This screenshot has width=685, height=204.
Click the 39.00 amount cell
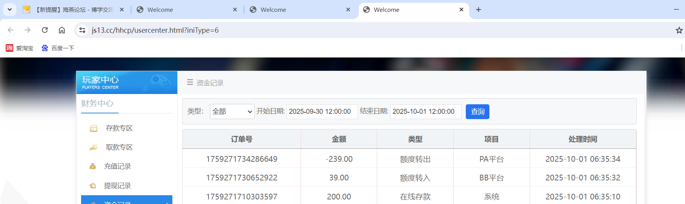[339, 178]
